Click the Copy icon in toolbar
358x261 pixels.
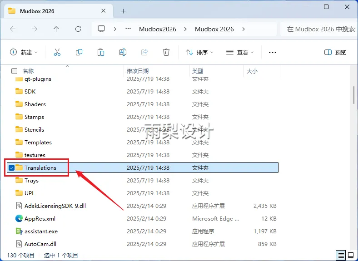pos(79,52)
